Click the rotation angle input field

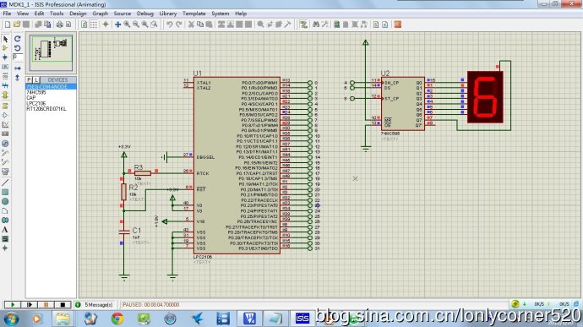point(18,57)
